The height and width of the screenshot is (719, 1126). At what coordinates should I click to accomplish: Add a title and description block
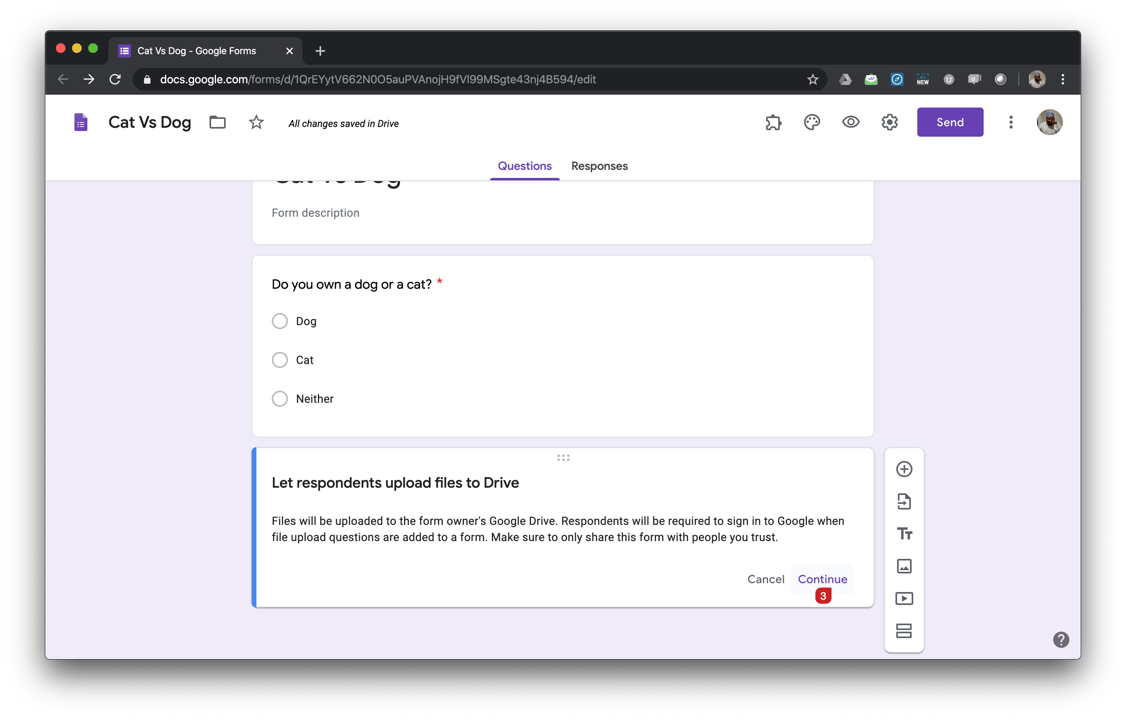pyautogui.click(x=904, y=533)
